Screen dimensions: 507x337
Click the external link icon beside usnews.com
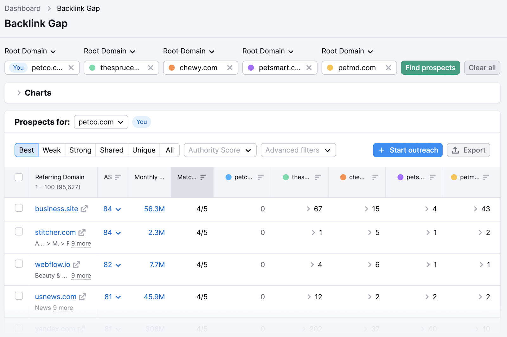click(83, 296)
